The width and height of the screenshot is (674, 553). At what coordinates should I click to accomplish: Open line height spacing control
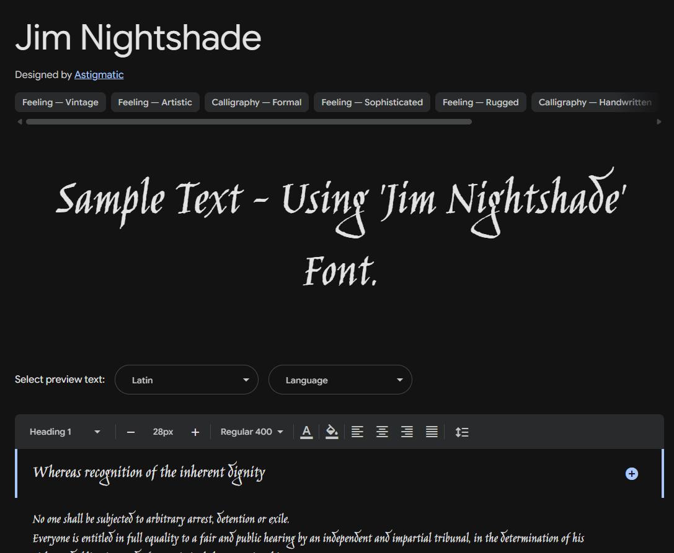point(462,432)
